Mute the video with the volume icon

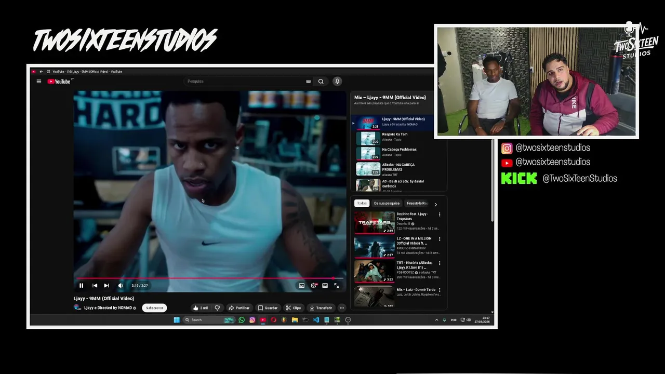121,285
